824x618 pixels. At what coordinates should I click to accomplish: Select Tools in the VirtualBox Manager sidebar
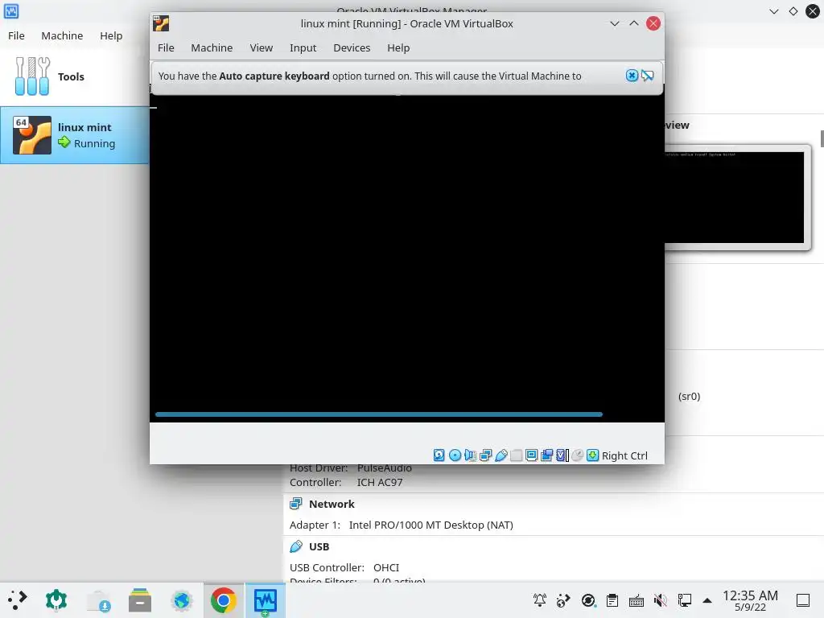click(75, 76)
